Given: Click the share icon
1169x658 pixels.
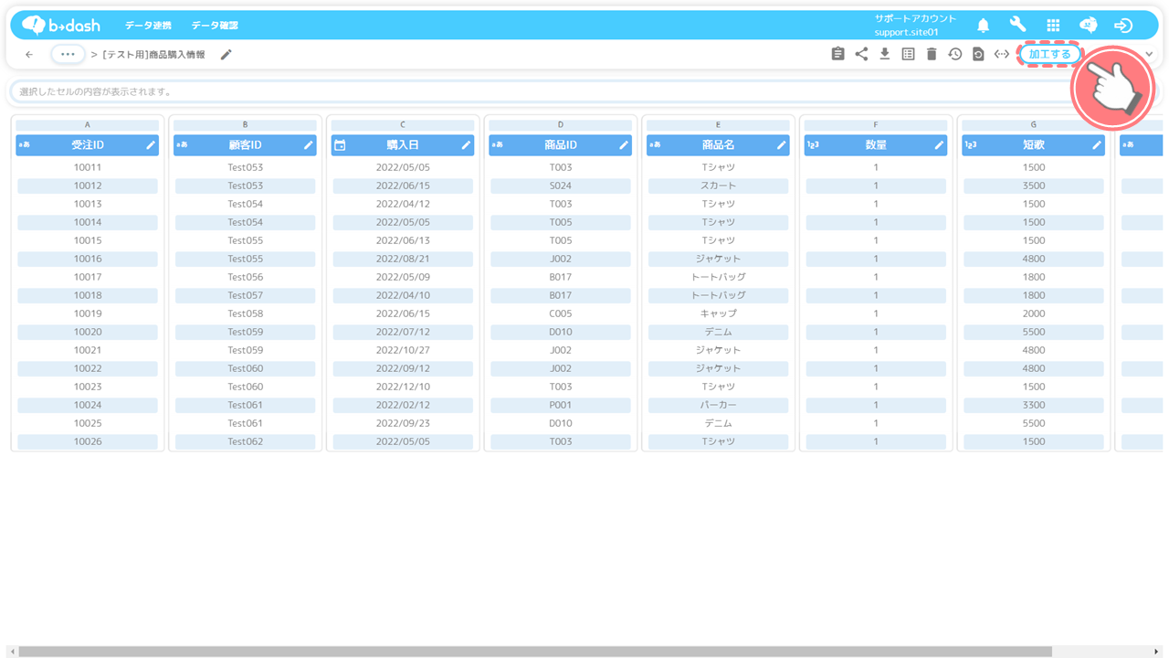Looking at the screenshot, I should 861,54.
